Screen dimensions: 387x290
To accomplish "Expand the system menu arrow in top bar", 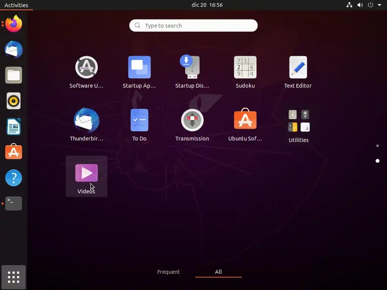I will 379,5.
